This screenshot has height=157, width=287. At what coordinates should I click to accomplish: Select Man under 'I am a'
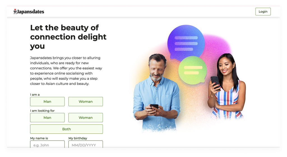point(47,101)
